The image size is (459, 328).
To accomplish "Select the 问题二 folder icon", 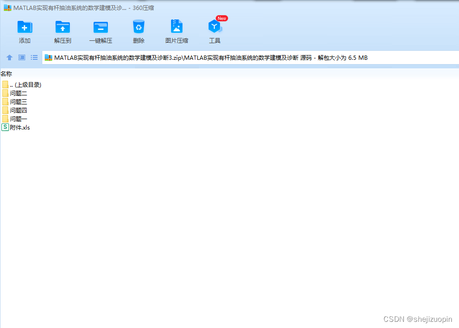I will tap(5, 93).
